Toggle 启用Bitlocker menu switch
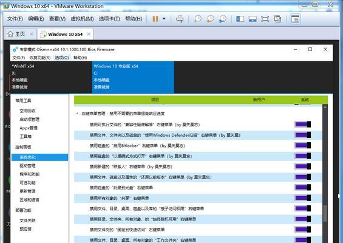This screenshot has width=343, height=243. (x=303, y=145)
